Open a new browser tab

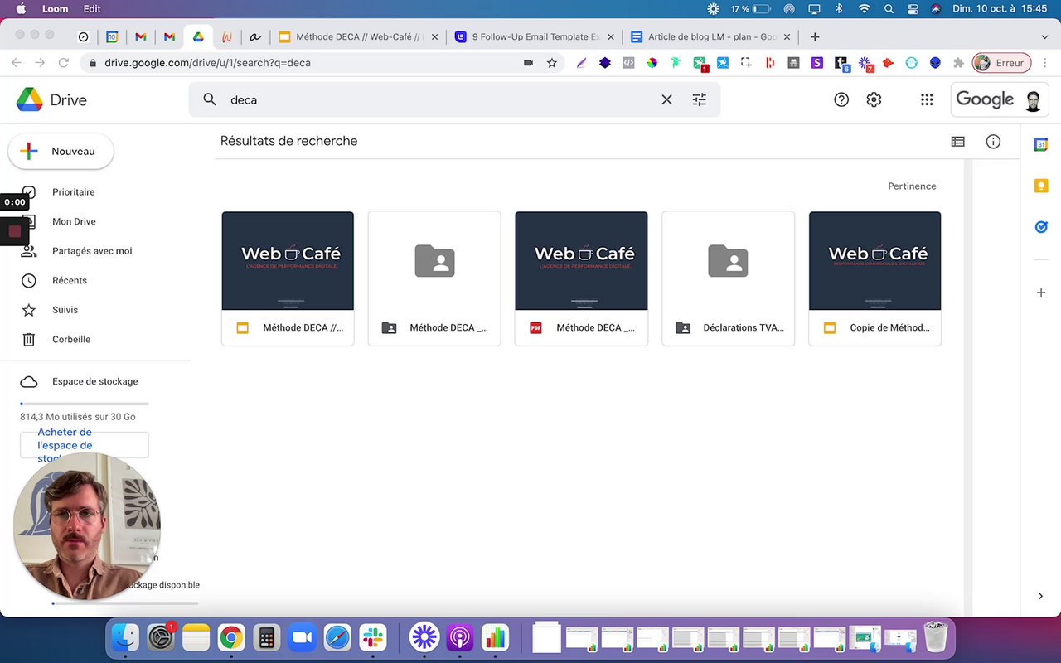pyautogui.click(x=815, y=36)
